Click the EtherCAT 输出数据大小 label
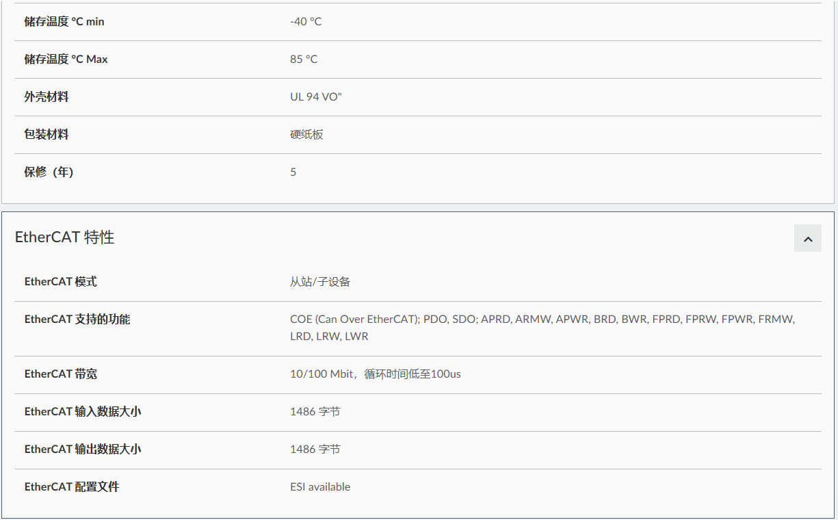Viewport: 838px width, 520px height. click(83, 450)
